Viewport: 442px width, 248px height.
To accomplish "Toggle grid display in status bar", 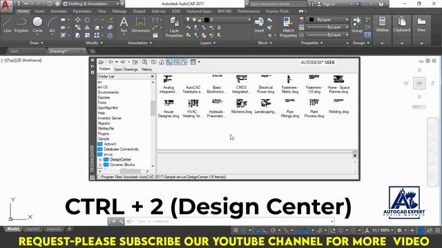I will [x=236, y=230].
